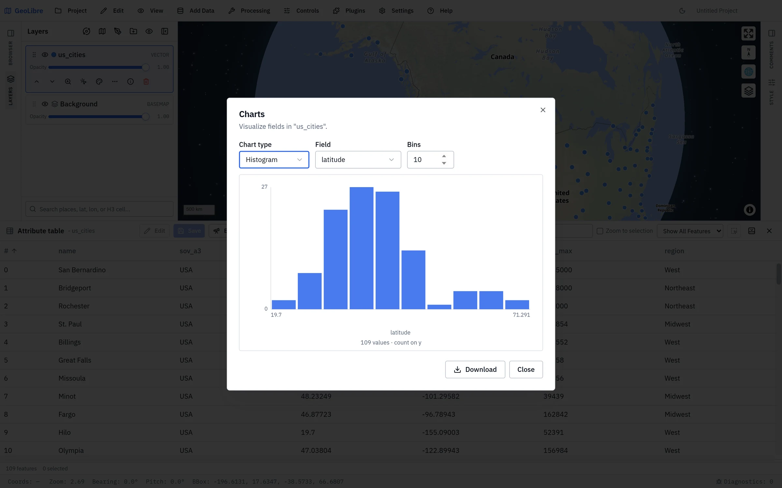Toggle the globe projection icon
Screen dimensions: 782x488
(x=748, y=72)
